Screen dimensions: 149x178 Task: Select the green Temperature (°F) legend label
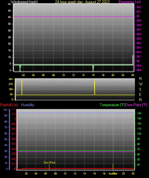[113, 105]
